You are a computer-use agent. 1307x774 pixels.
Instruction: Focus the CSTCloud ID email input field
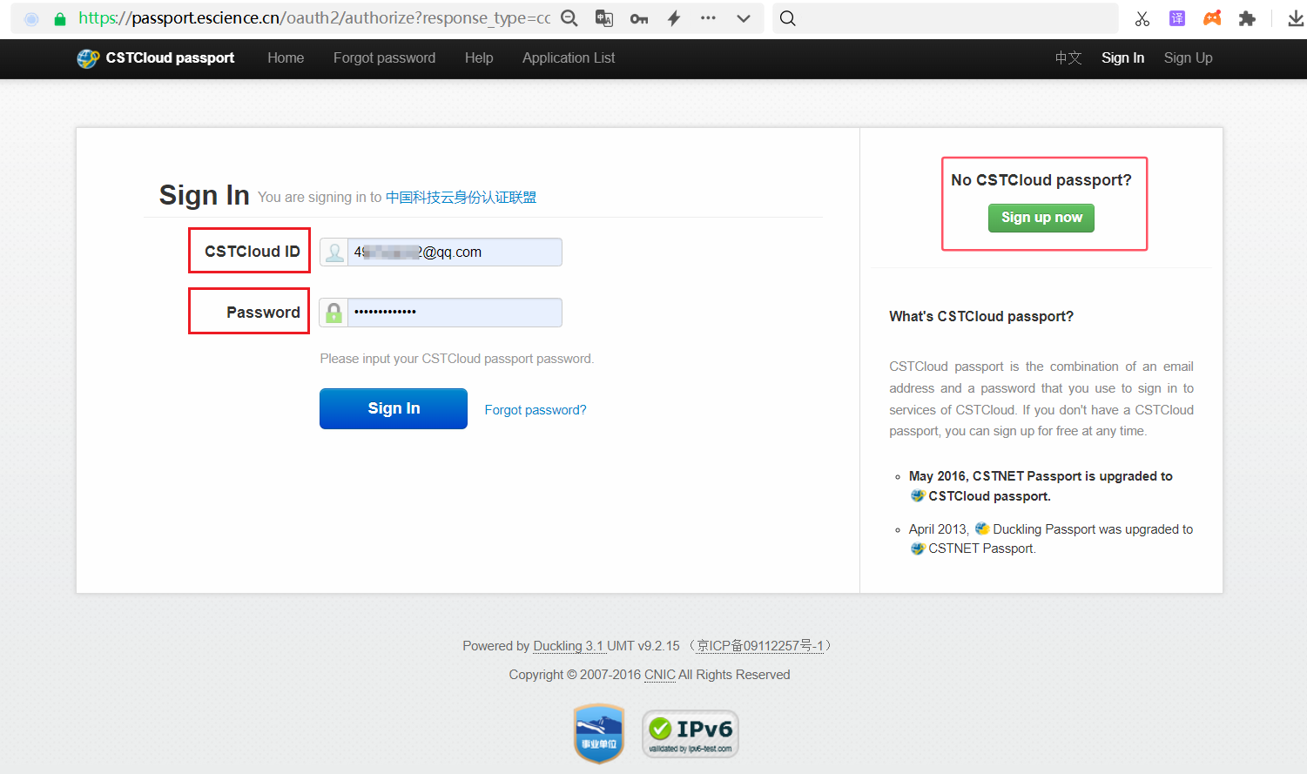click(x=455, y=252)
